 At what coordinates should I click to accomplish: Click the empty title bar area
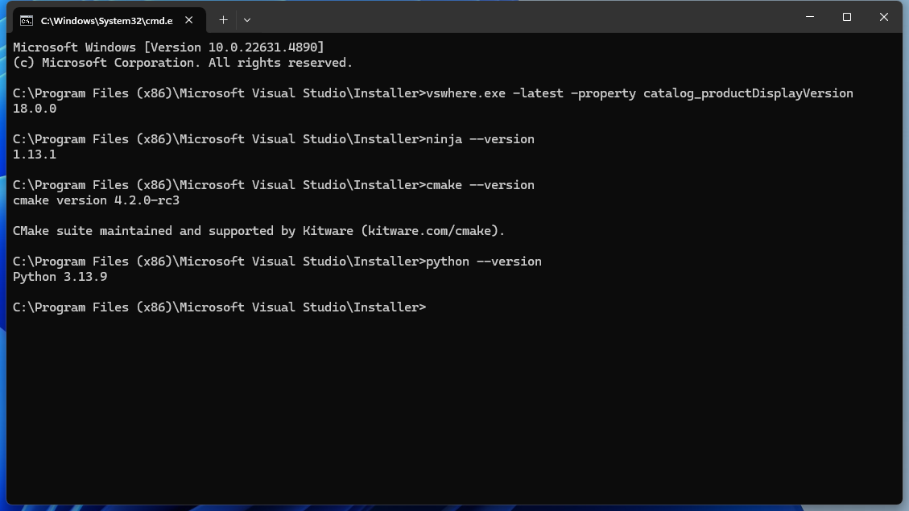523,18
